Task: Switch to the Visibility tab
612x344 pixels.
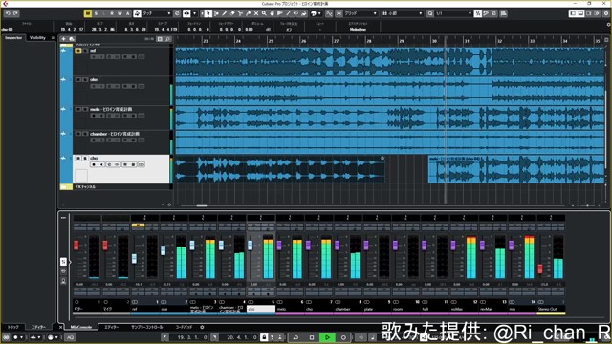Action: pyautogui.click(x=37, y=38)
